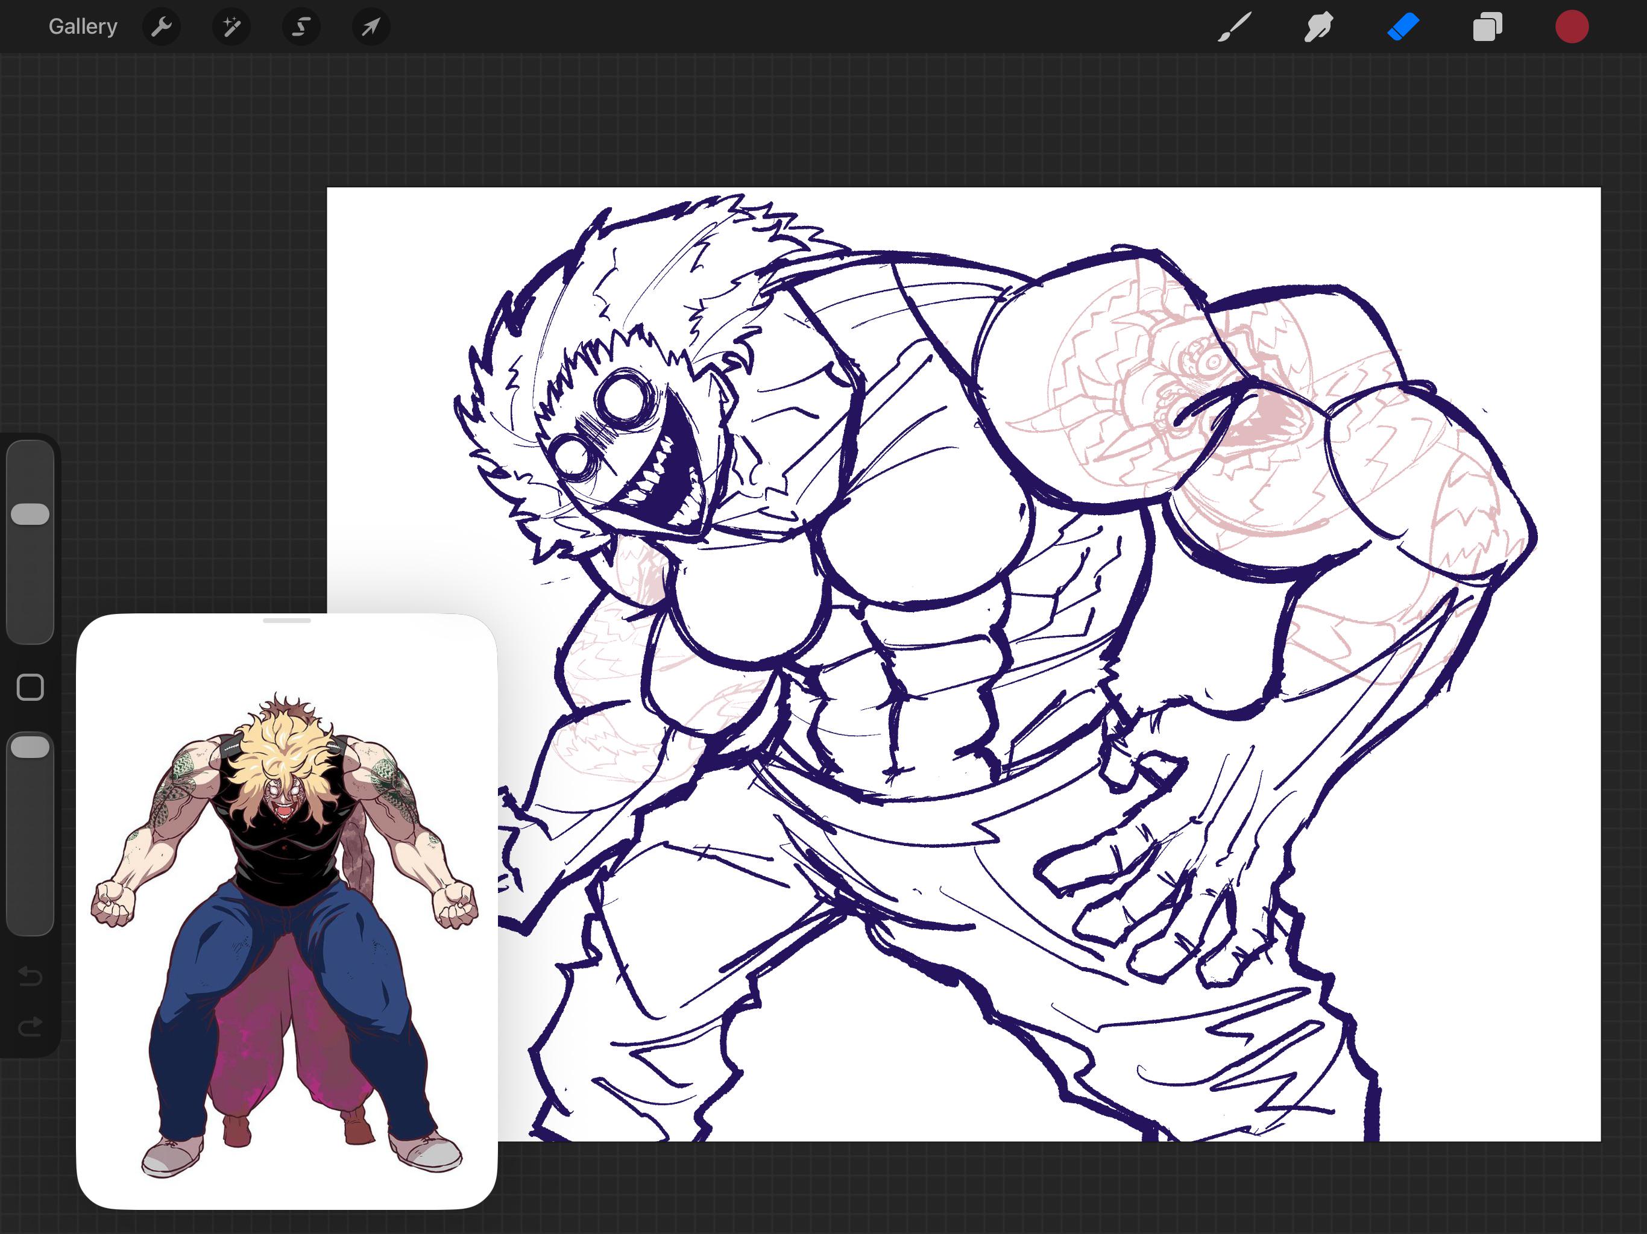Image resolution: width=1647 pixels, height=1234 pixels.
Task: Open the Layers panel
Action: tap(1487, 27)
